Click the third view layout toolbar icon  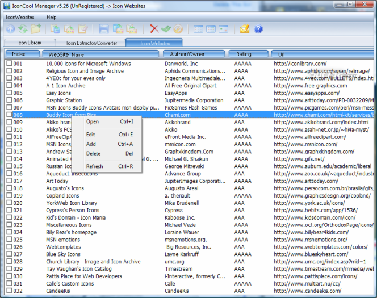coord(223,29)
